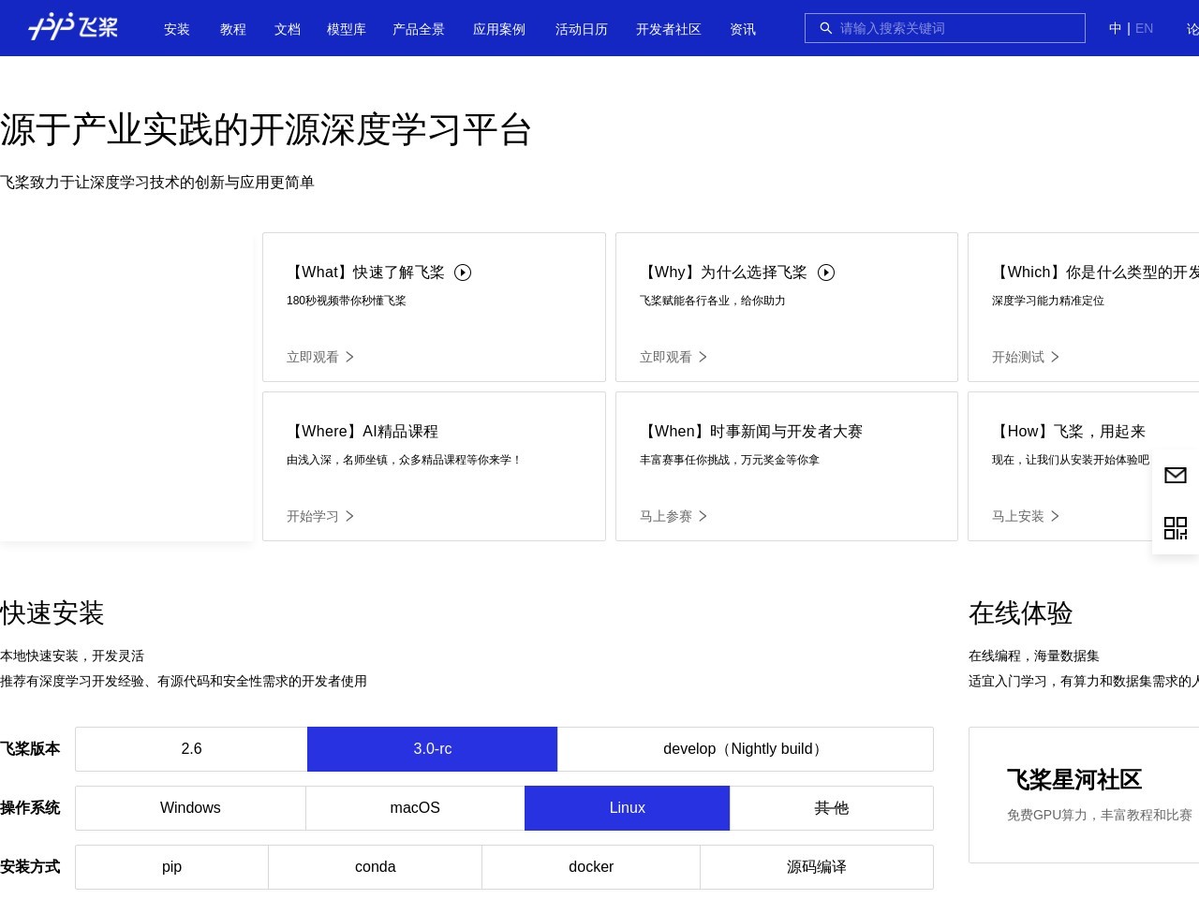Open the 产品全景 nav menu
The height and width of the screenshot is (899, 1199).
[x=419, y=29]
